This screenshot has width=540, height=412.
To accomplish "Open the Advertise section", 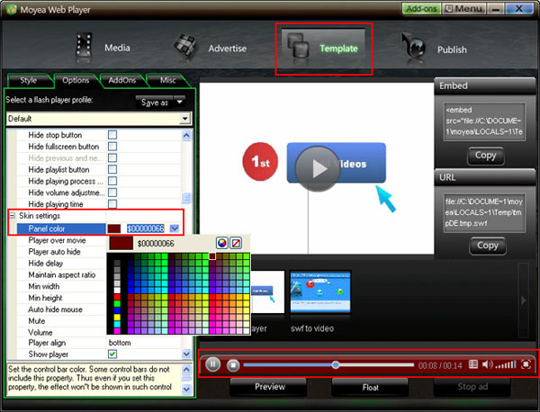I will click(x=210, y=48).
